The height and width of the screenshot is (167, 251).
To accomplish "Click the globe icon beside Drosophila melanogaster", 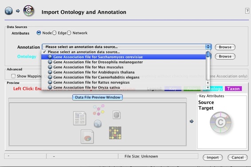I will [50, 62].
